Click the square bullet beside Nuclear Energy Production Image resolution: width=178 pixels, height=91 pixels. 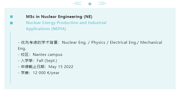11,23
